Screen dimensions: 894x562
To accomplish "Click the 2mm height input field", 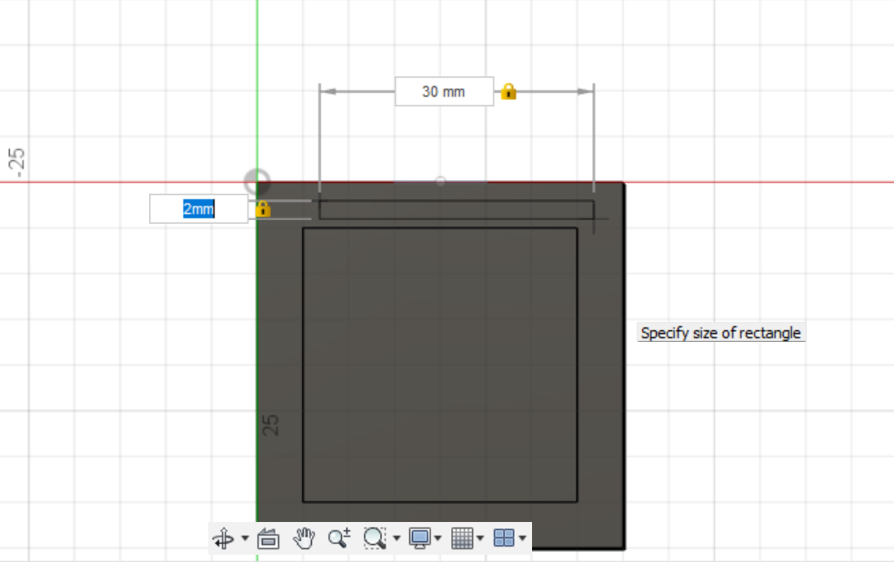I will pos(198,209).
